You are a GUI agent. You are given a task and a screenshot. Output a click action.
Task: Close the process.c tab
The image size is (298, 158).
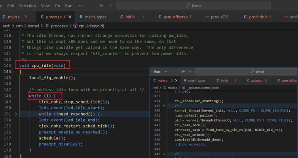[70, 17]
